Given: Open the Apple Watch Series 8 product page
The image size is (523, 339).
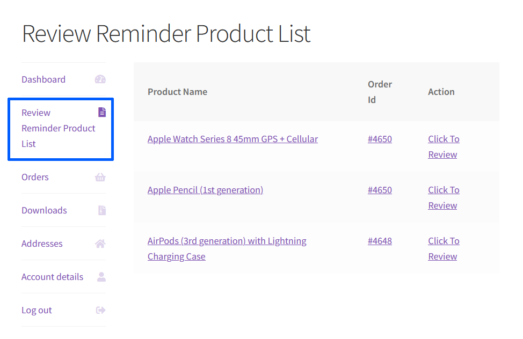Looking at the screenshot, I should [233, 138].
